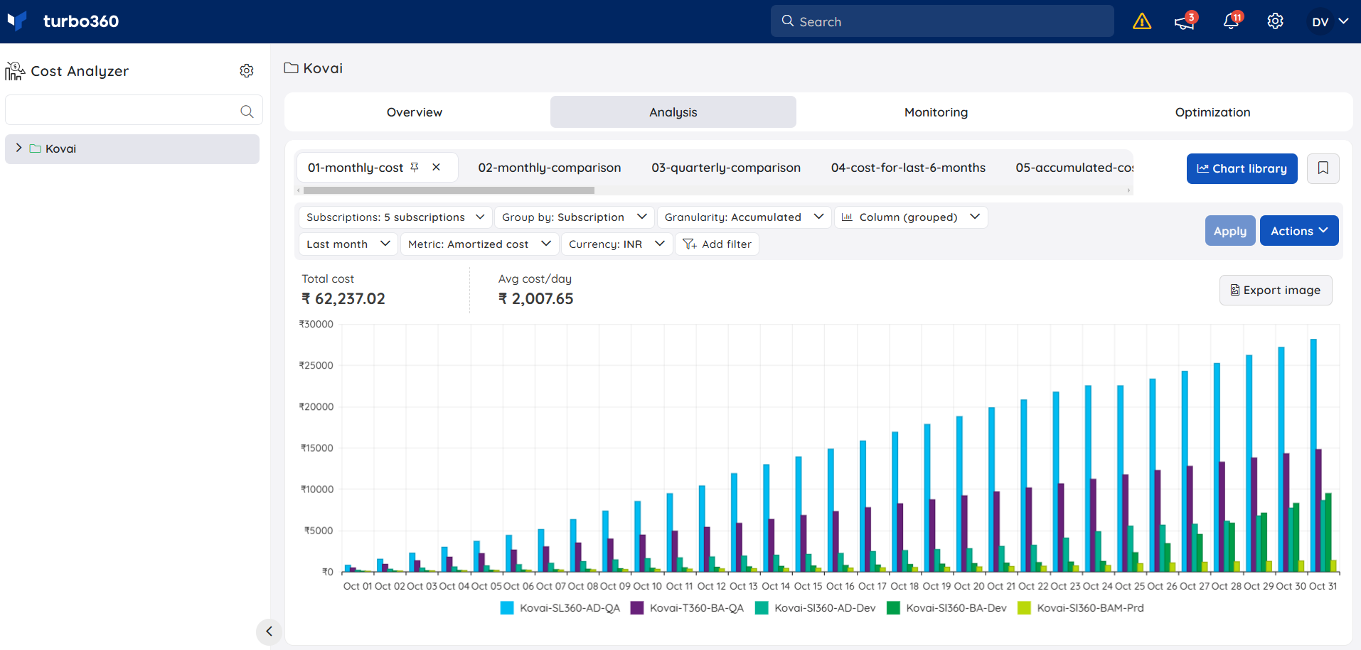Open the Currency INR dropdown

coord(617,244)
